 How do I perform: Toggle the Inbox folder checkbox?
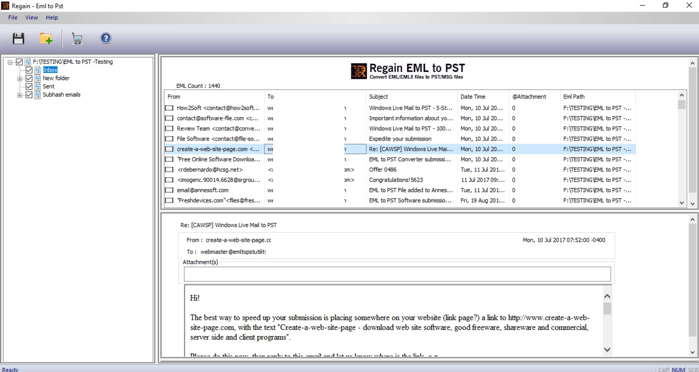coord(29,70)
